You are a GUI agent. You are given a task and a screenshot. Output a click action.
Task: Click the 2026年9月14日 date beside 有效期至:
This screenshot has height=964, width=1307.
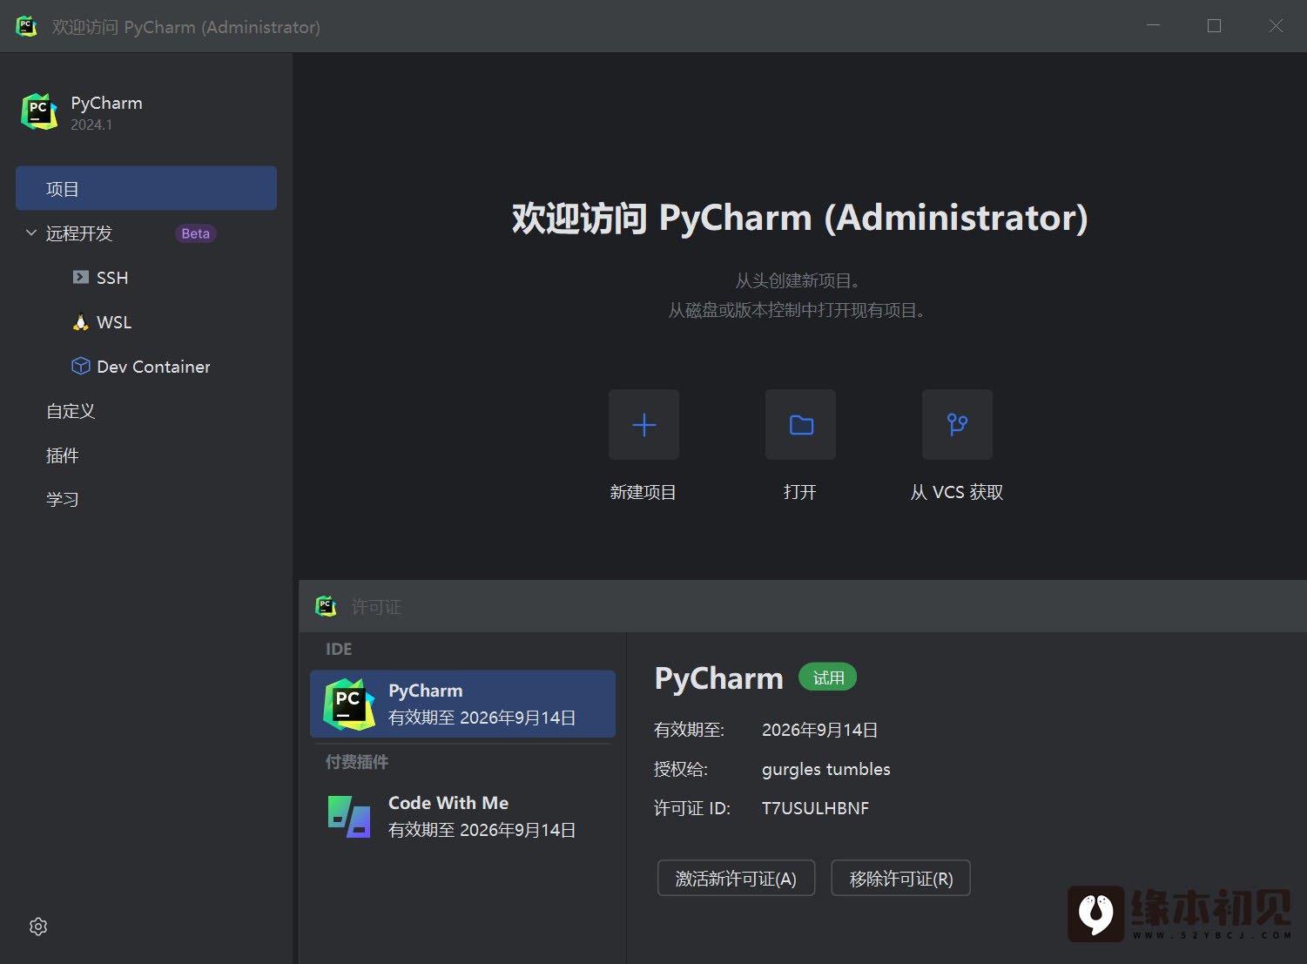(819, 730)
